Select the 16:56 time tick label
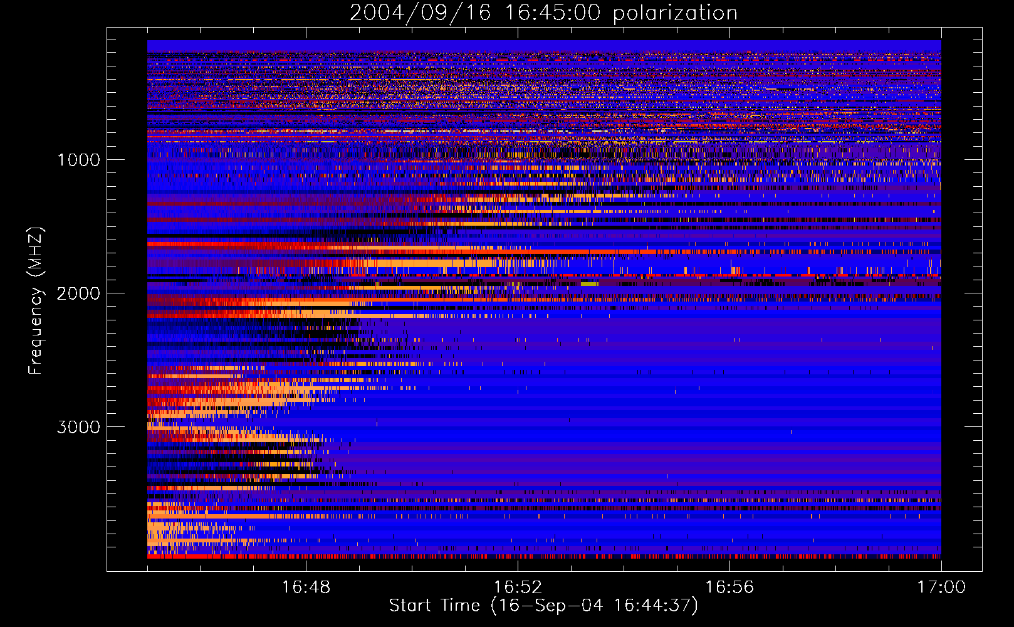The height and width of the screenshot is (627, 1014). pyautogui.click(x=729, y=587)
